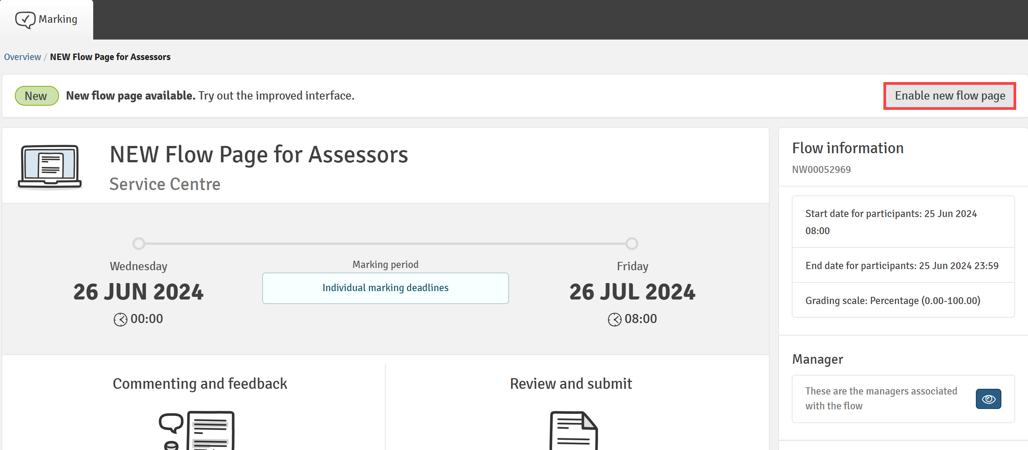This screenshot has height=450, width=1028.
Task: Click the start marker on the marking timeline
Action: [x=138, y=243]
